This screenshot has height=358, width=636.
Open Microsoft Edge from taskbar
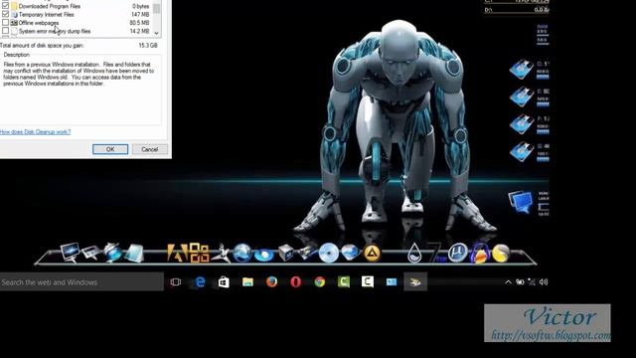point(200,282)
